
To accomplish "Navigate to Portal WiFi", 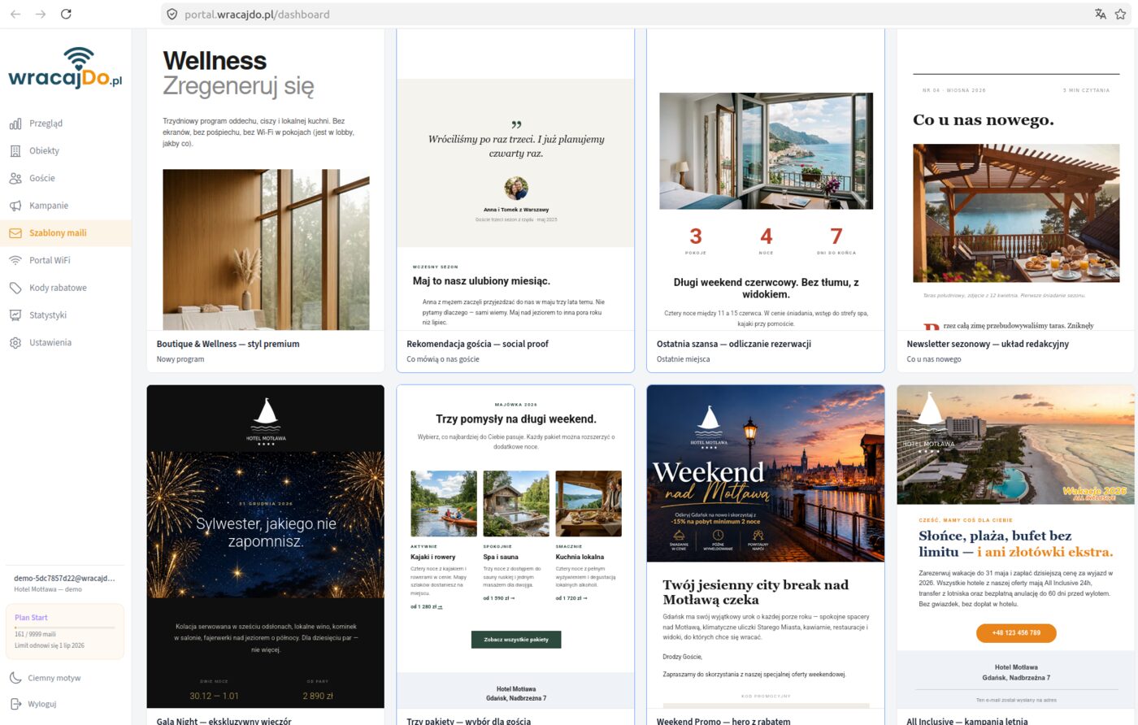I will click(x=65, y=260).
